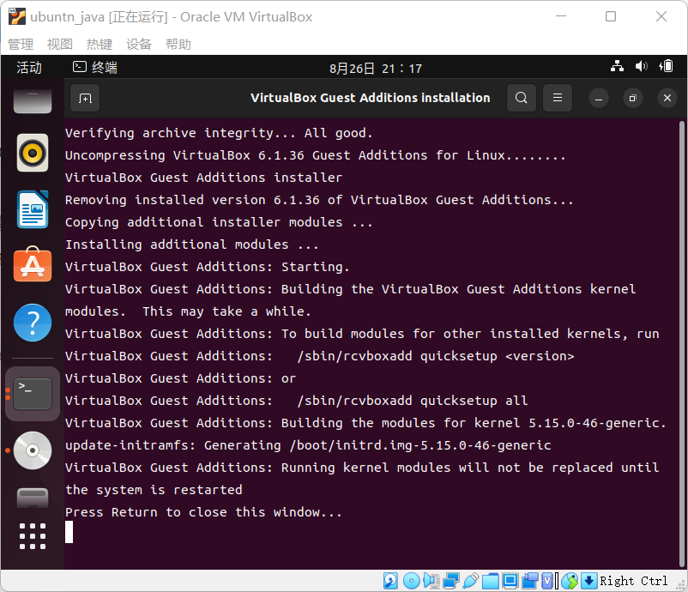Click the volume speaker icon in top bar

[x=641, y=67]
